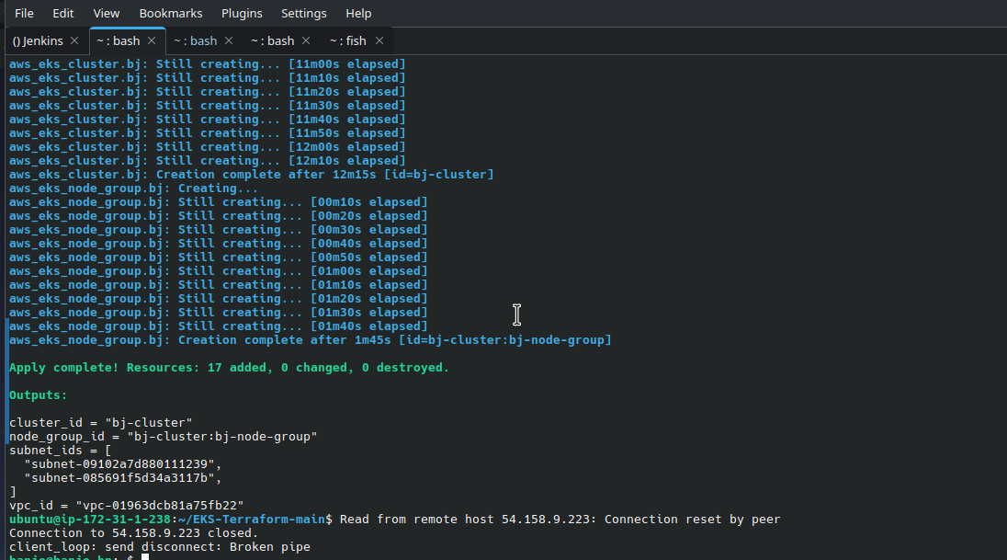Click 'Connection to 54.158.9.223 closed.' line
The height and width of the screenshot is (560, 1007).
[133, 533]
